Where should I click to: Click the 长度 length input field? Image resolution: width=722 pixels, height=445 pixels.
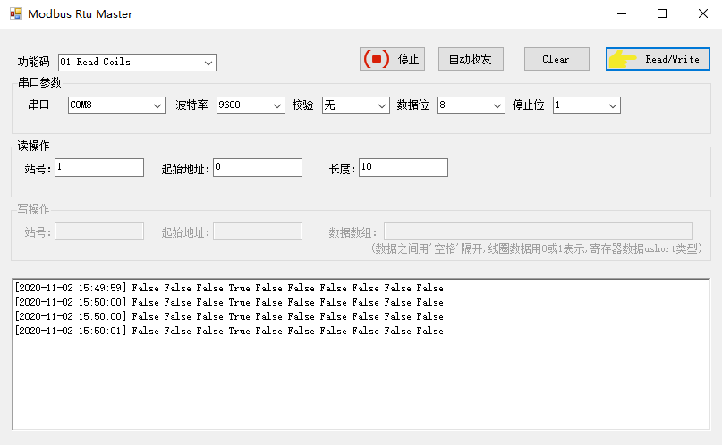point(403,167)
